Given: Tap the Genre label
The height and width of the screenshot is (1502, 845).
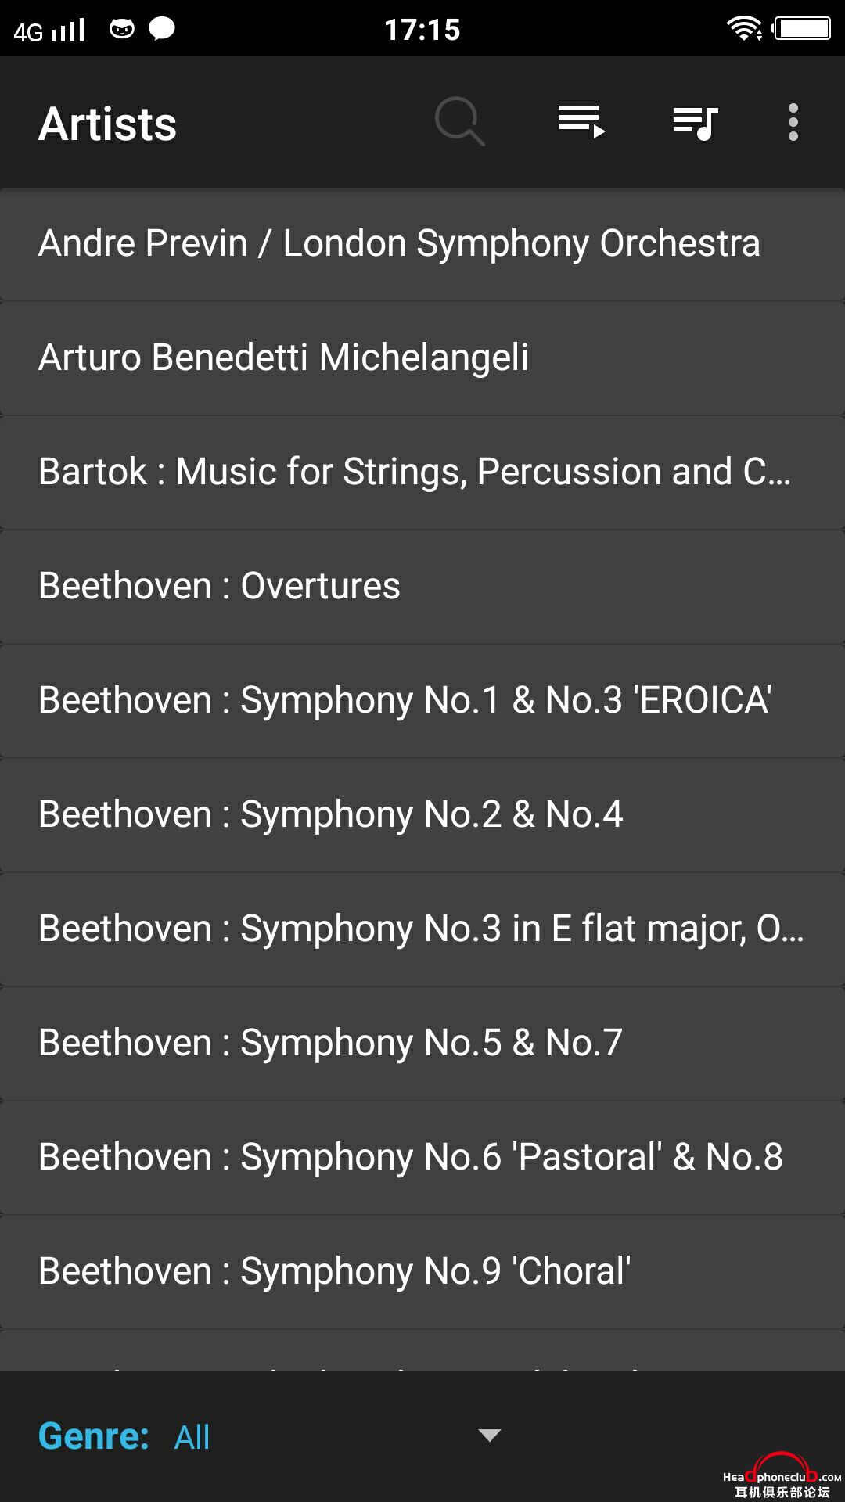Looking at the screenshot, I should click(94, 1436).
